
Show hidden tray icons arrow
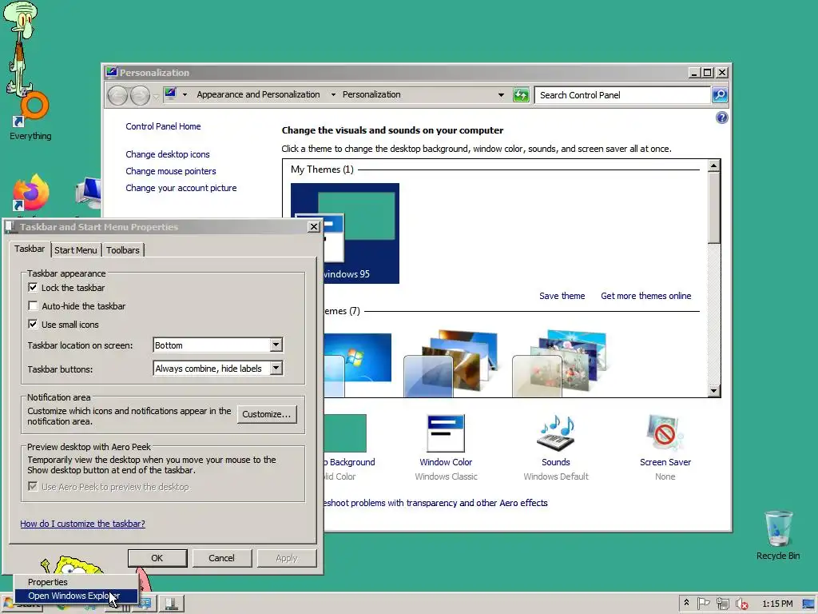pos(686,604)
